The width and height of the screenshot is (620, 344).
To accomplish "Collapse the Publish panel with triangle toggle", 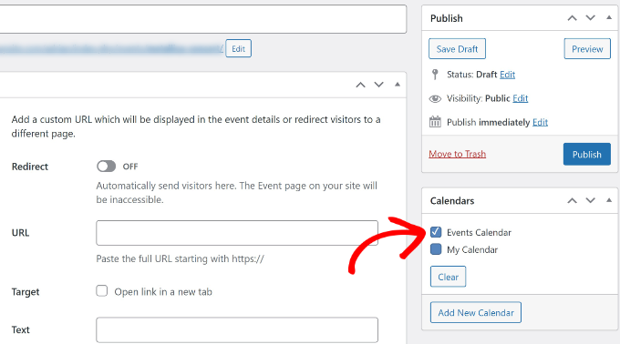I will point(609,18).
